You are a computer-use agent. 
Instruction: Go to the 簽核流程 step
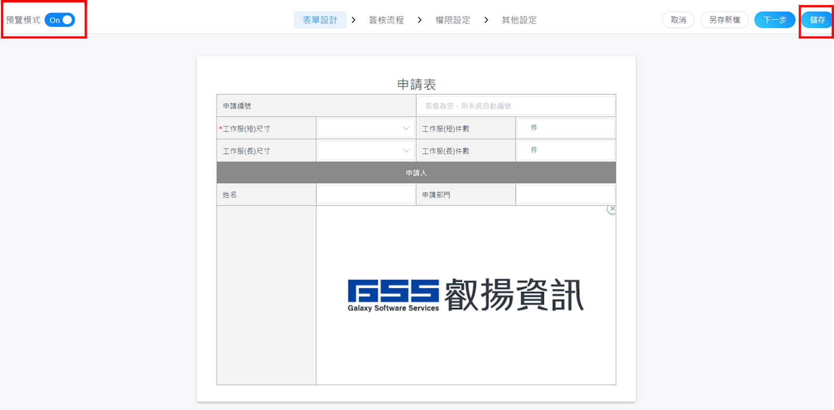point(386,20)
